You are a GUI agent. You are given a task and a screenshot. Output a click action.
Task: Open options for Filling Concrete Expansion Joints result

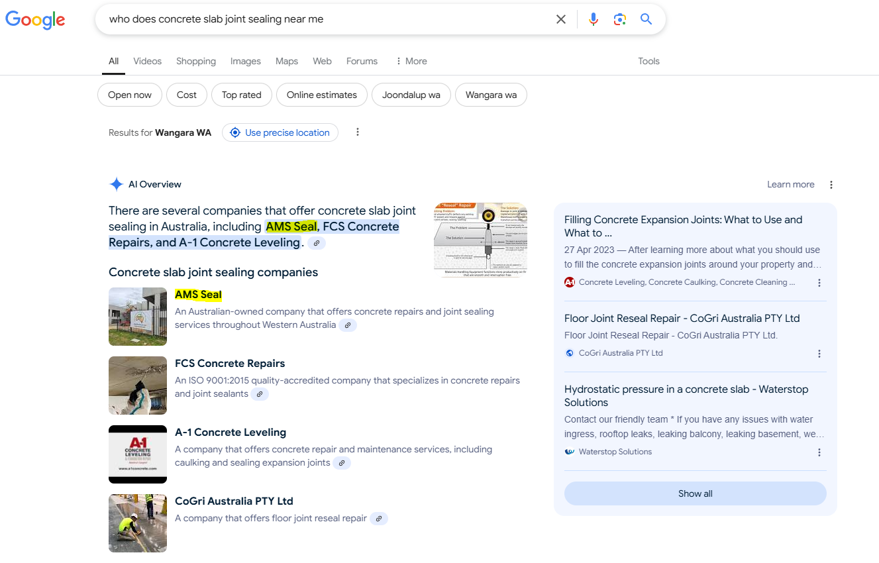pos(819,283)
